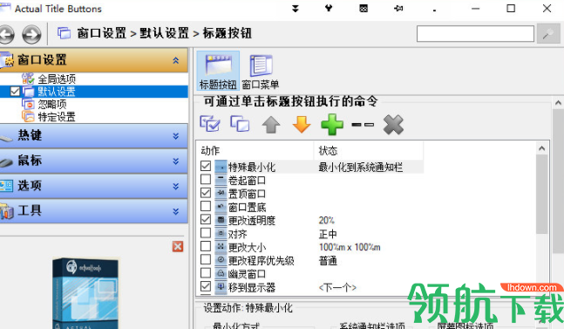Close the promo box with red X

(x=178, y=247)
